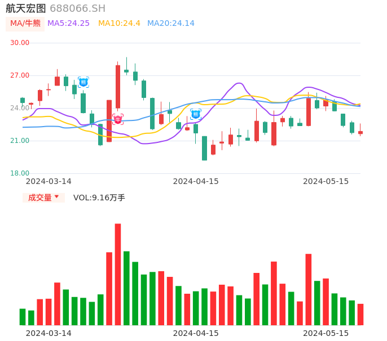Select the 成交量 indicator label

click(x=39, y=198)
